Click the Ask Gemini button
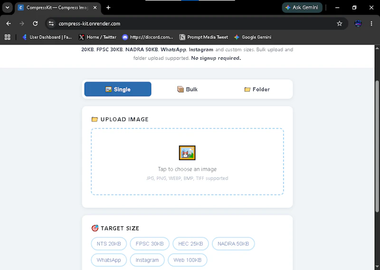The image size is (380, 270). click(x=302, y=8)
